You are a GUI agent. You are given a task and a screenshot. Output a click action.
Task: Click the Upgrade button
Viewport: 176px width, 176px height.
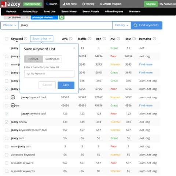pyautogui.click(x=151, y=4)
